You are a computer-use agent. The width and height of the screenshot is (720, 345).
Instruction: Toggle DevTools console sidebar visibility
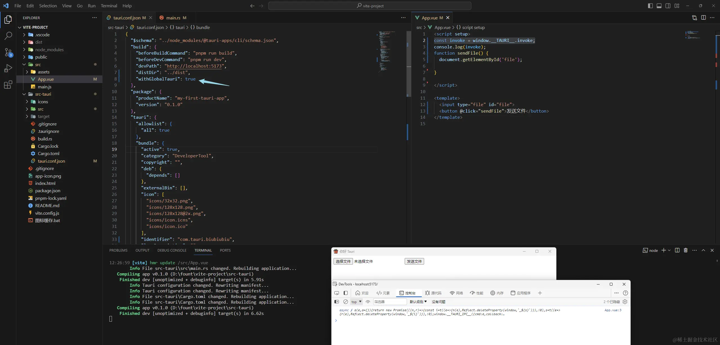pos(337,302)
